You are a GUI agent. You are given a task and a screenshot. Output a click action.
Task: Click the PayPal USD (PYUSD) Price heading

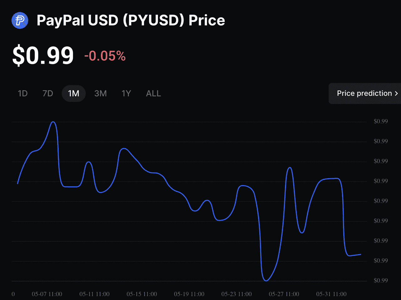coord(131,21)
